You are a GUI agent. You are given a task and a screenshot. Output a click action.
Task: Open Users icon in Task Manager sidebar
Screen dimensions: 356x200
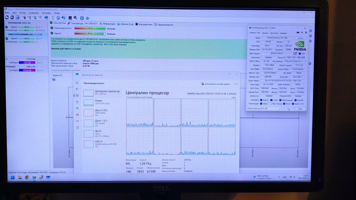[x=77, y=115]
